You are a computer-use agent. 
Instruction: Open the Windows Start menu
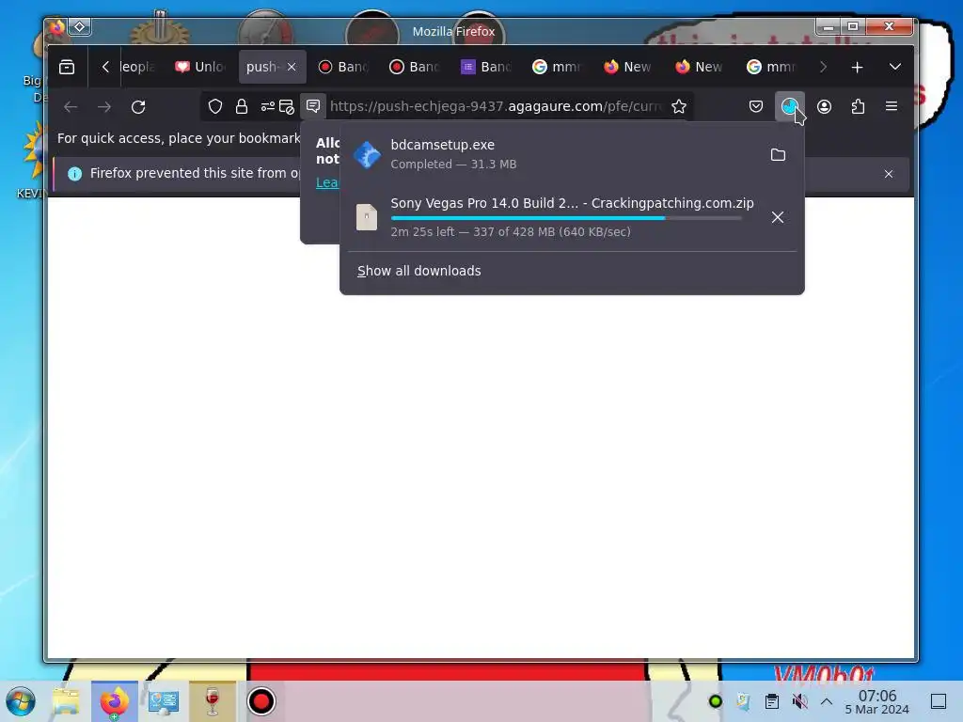[x=21, y=701]
